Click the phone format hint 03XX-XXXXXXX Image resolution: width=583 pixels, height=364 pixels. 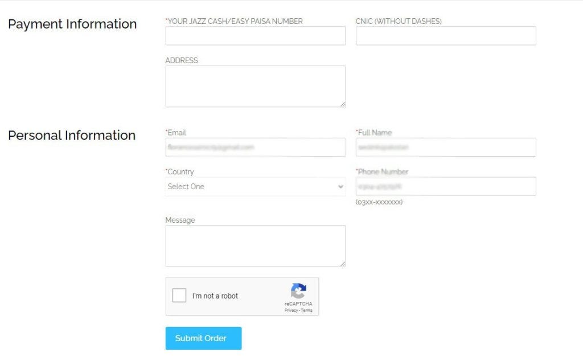click(379, 202)
